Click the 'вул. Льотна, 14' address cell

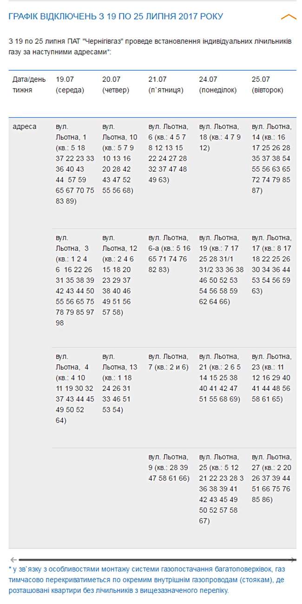(272, 158)
